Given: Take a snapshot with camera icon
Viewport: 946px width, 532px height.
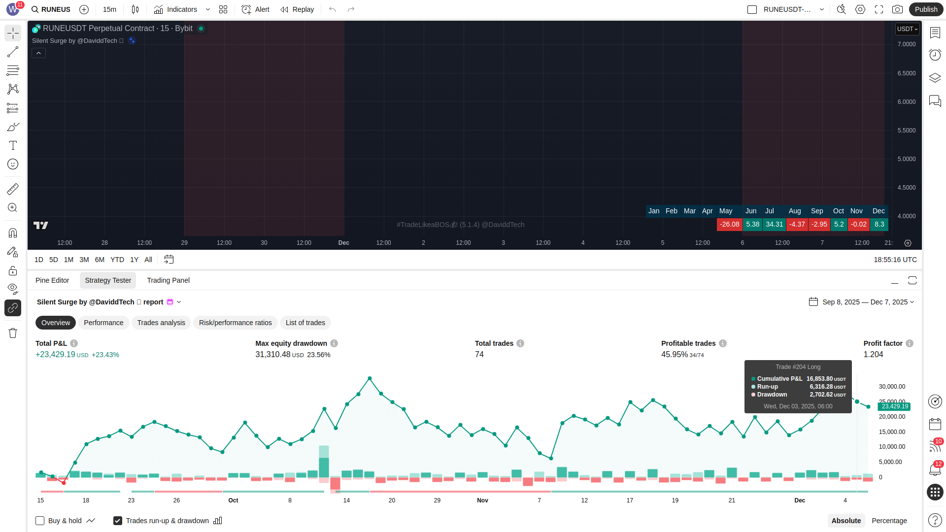Looking at the screenshot, I should click(897, 9).
